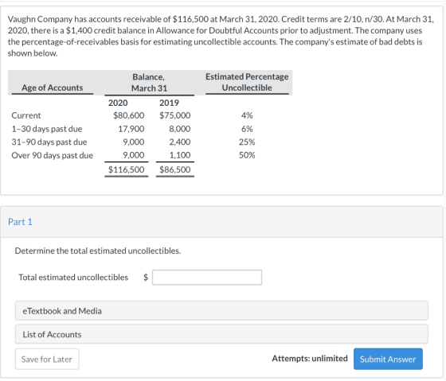The width and height of the screenshot is (446, 381).
Task: Click the Age of Accounts column header
Action: [x=53, y=87]
